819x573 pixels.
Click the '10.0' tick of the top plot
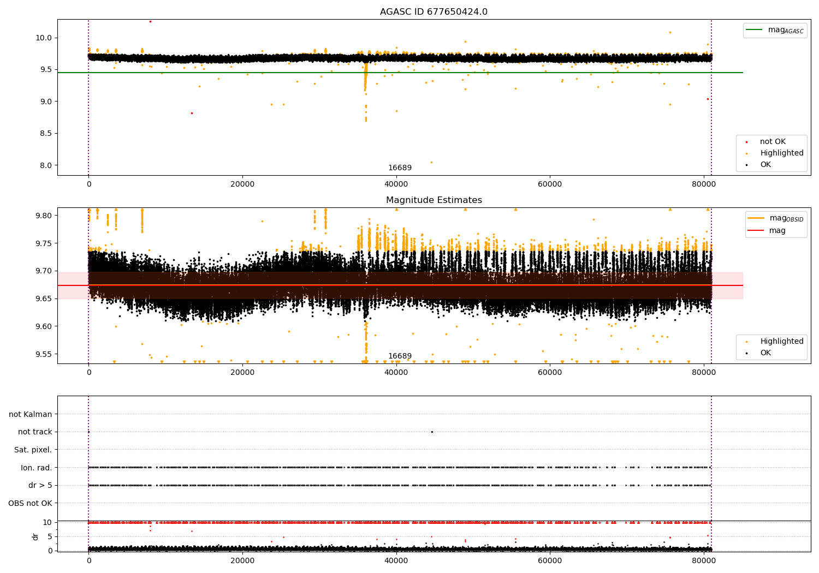[44, 38]
